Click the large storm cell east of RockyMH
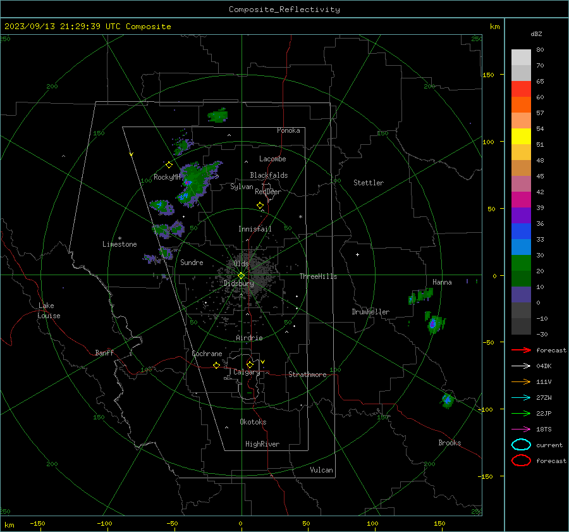 click(x=196, y=183)
